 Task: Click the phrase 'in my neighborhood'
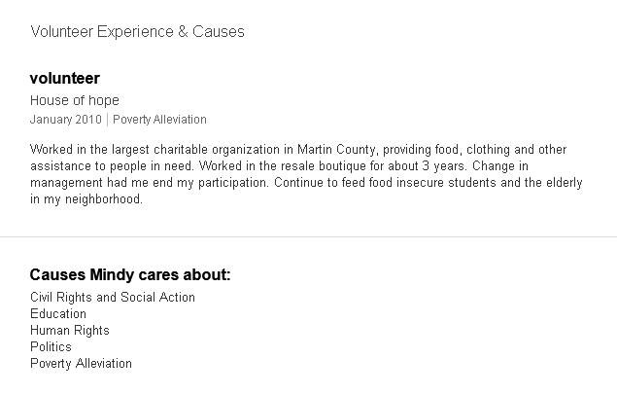pyautogui.click(x=86, y=199)
